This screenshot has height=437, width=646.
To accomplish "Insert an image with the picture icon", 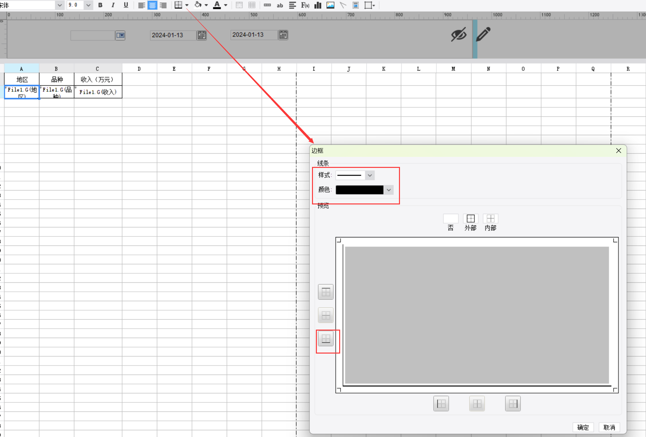I will (330, 5).
